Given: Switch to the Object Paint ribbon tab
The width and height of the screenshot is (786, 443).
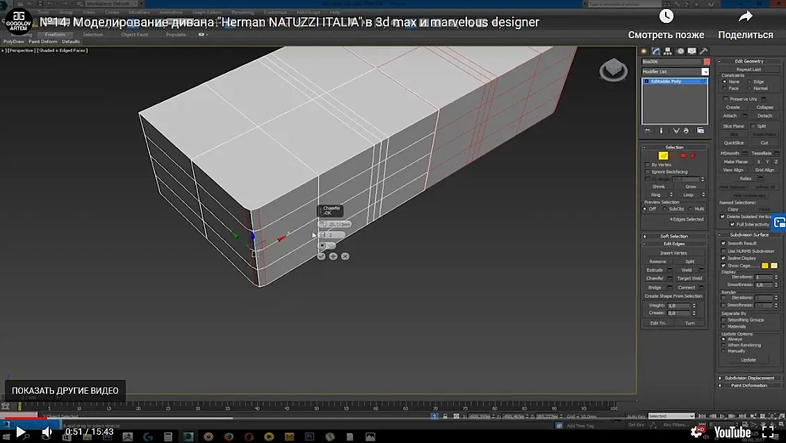Looking at the screenshot, I should click(x=134, y=35).
